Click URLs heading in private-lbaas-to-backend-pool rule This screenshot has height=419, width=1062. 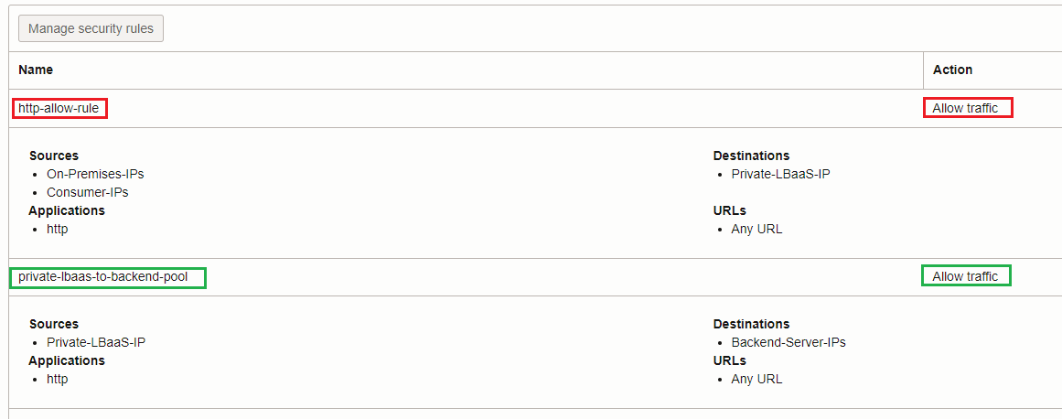[x=729, y=360]
